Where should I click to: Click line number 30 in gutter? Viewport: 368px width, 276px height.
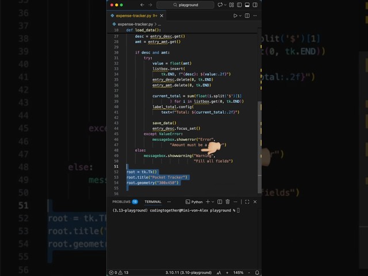116,52
